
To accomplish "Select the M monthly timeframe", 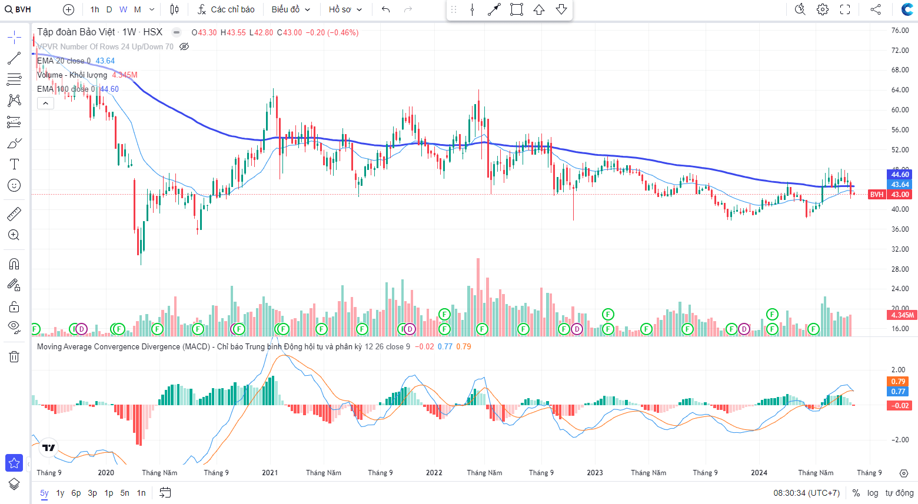I will coord(138,9).
